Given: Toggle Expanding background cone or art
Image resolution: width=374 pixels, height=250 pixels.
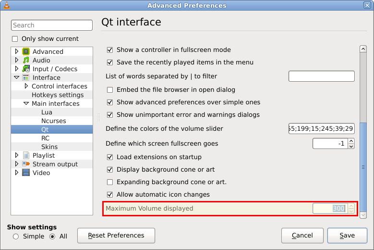Looking at the screenshot, I should point(110,182).
